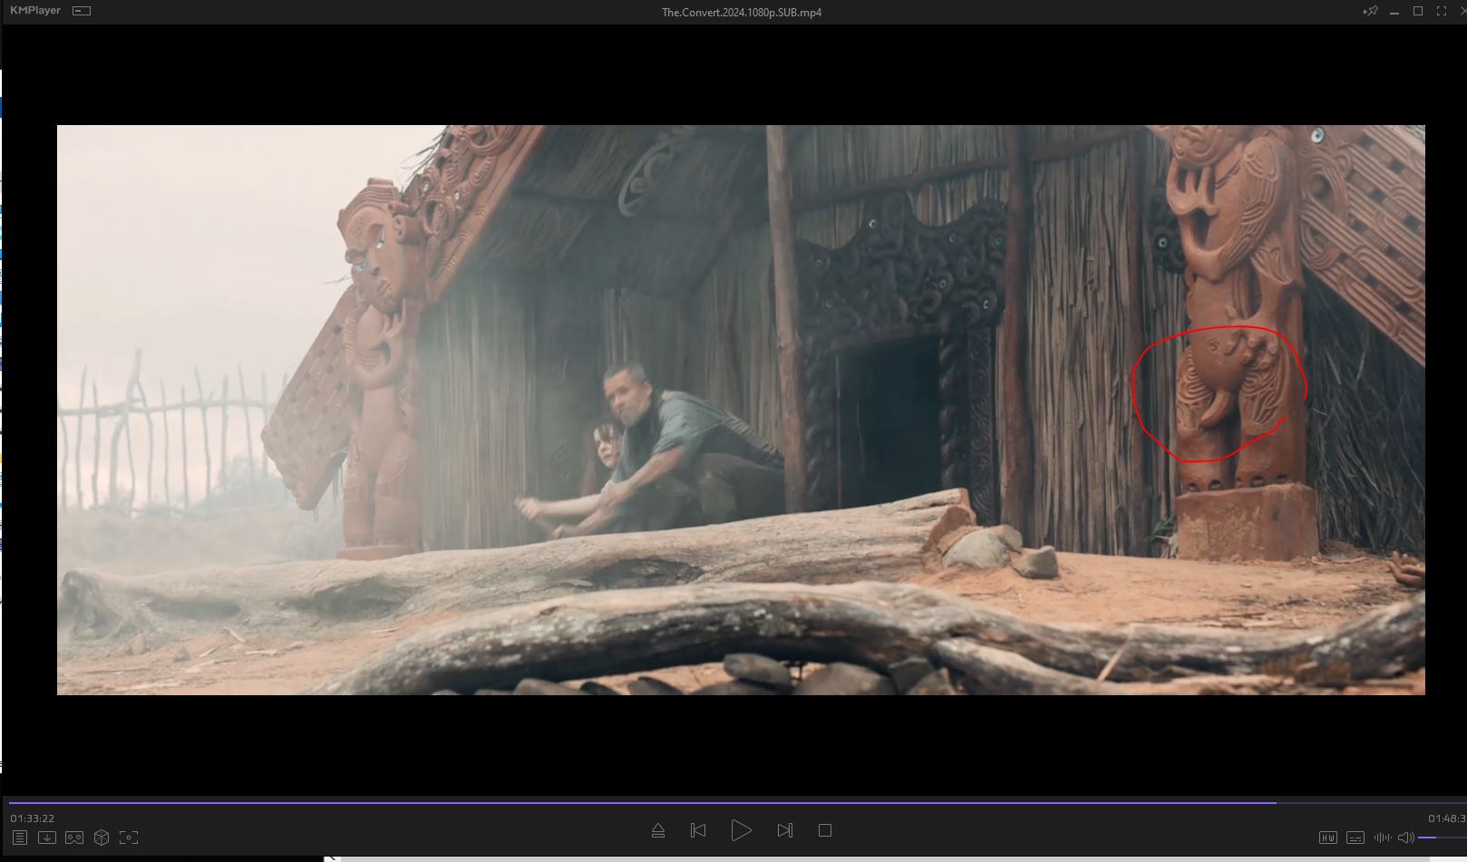This screenshot has height=862, width=1467.
Task: Mute the audio with speaker icon
Action: pos(1405,838)
